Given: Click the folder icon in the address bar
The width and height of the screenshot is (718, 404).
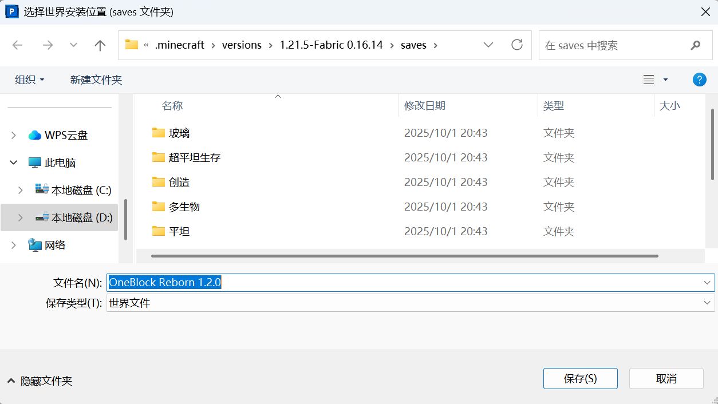Looking at the screenshot, I should (132, 45).
